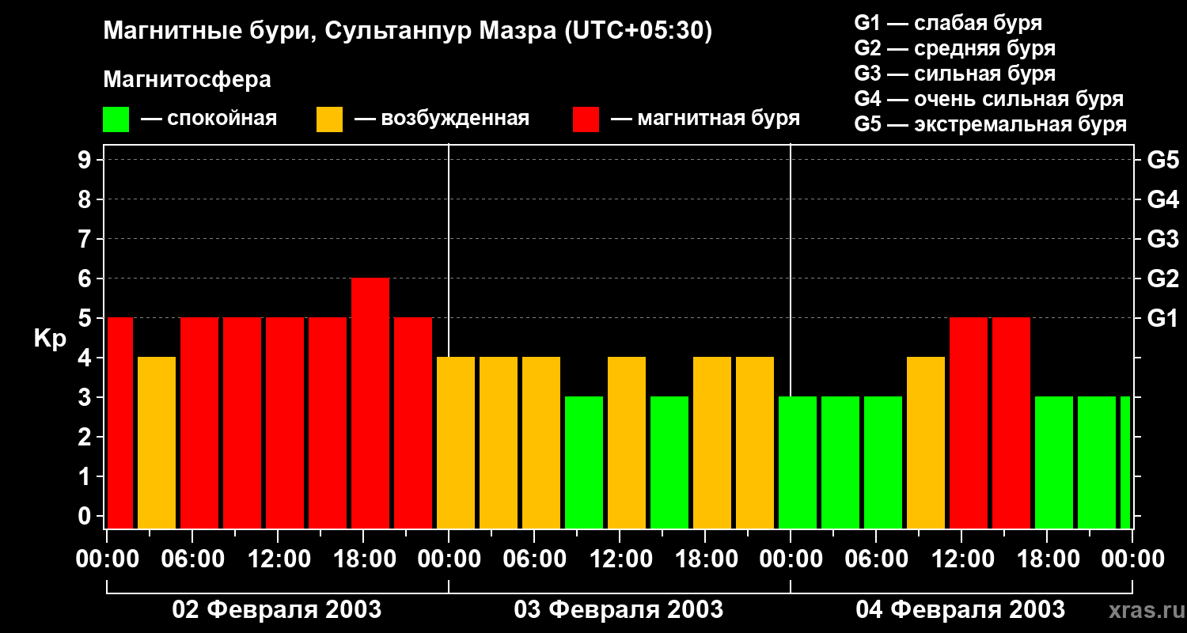Click the only yellow bar on 02 Февраля

point(157,442)
